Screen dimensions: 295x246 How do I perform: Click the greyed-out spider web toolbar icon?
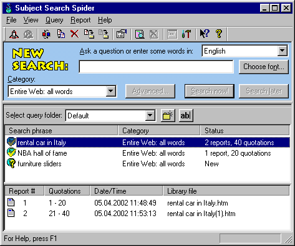click(28, 34)
